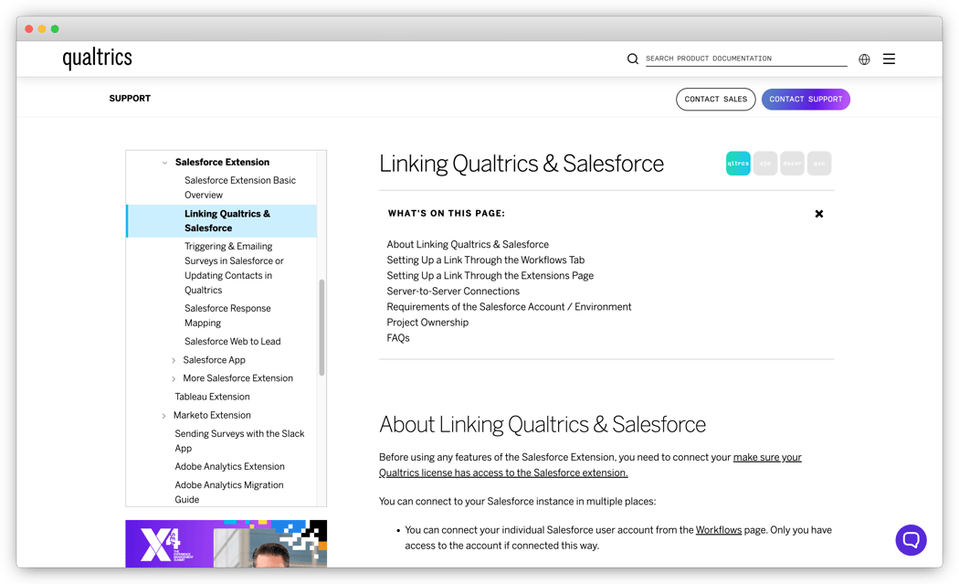This screenshot has width=959, height=584.
Task: Click the sidebar navigation scrollbar
Action: pos(321,327)
